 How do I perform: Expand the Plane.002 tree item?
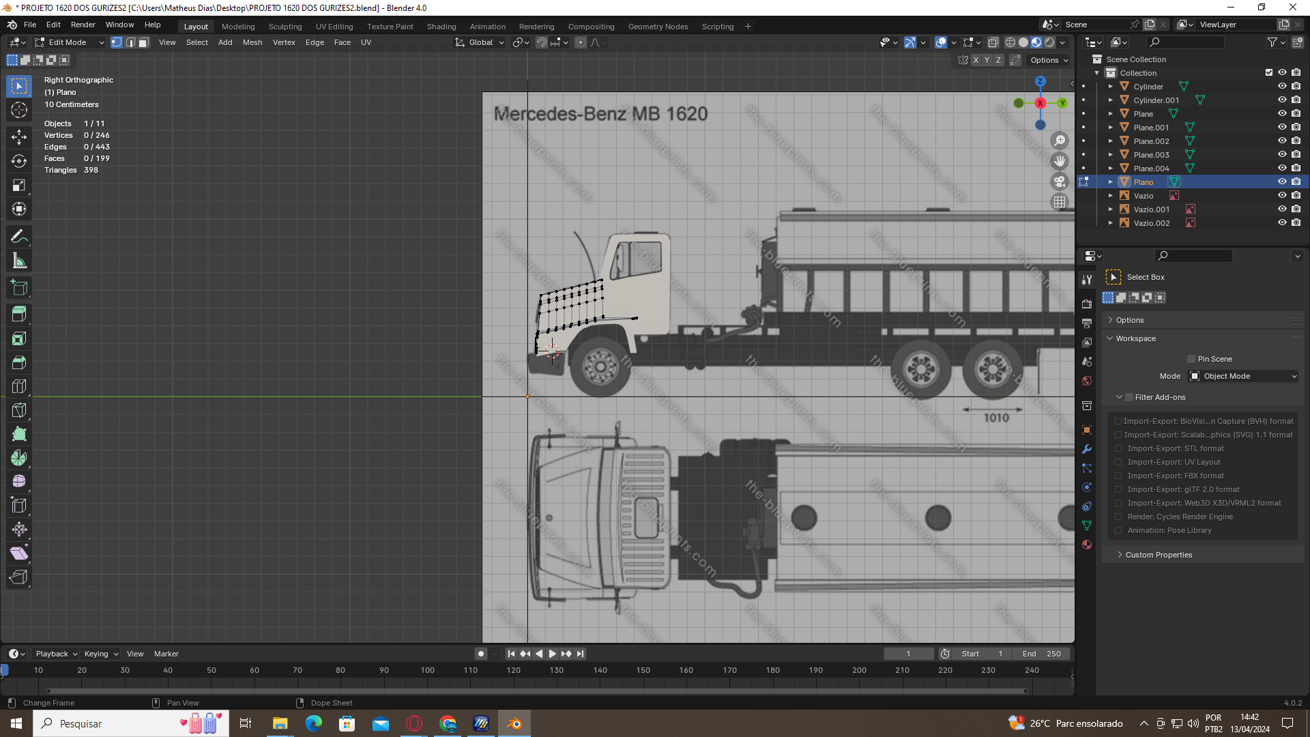(x=1111, y=141)
